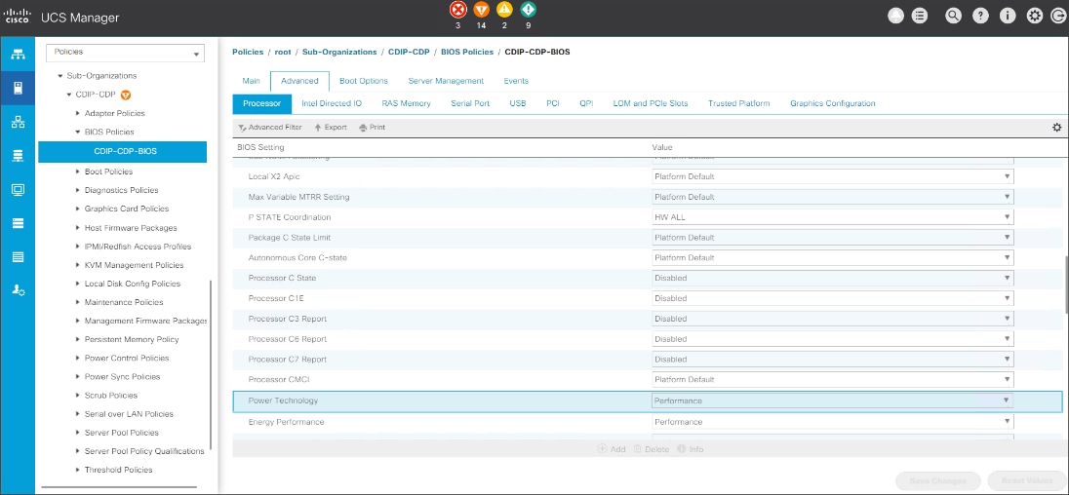Open the info icon in the header
The image size is (1069, 495).
point(1008,17)
